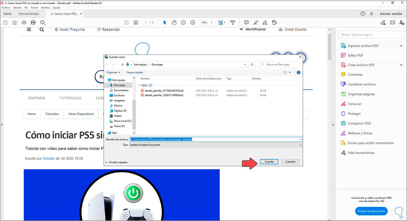Add document to favorites with star icon
Image resolution: width=407 pixels, height=221 pixels.
pos(14,23)
